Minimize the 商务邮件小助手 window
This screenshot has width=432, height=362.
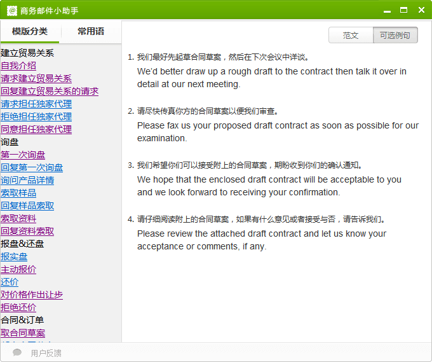click(387, 10)
